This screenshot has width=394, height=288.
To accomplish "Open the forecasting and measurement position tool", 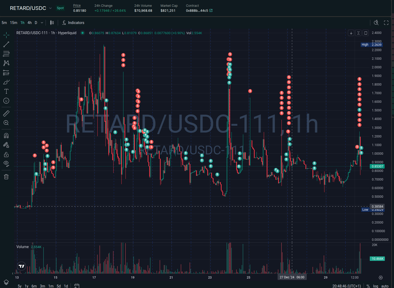I will pyautogui.click(x=6, y=73).
